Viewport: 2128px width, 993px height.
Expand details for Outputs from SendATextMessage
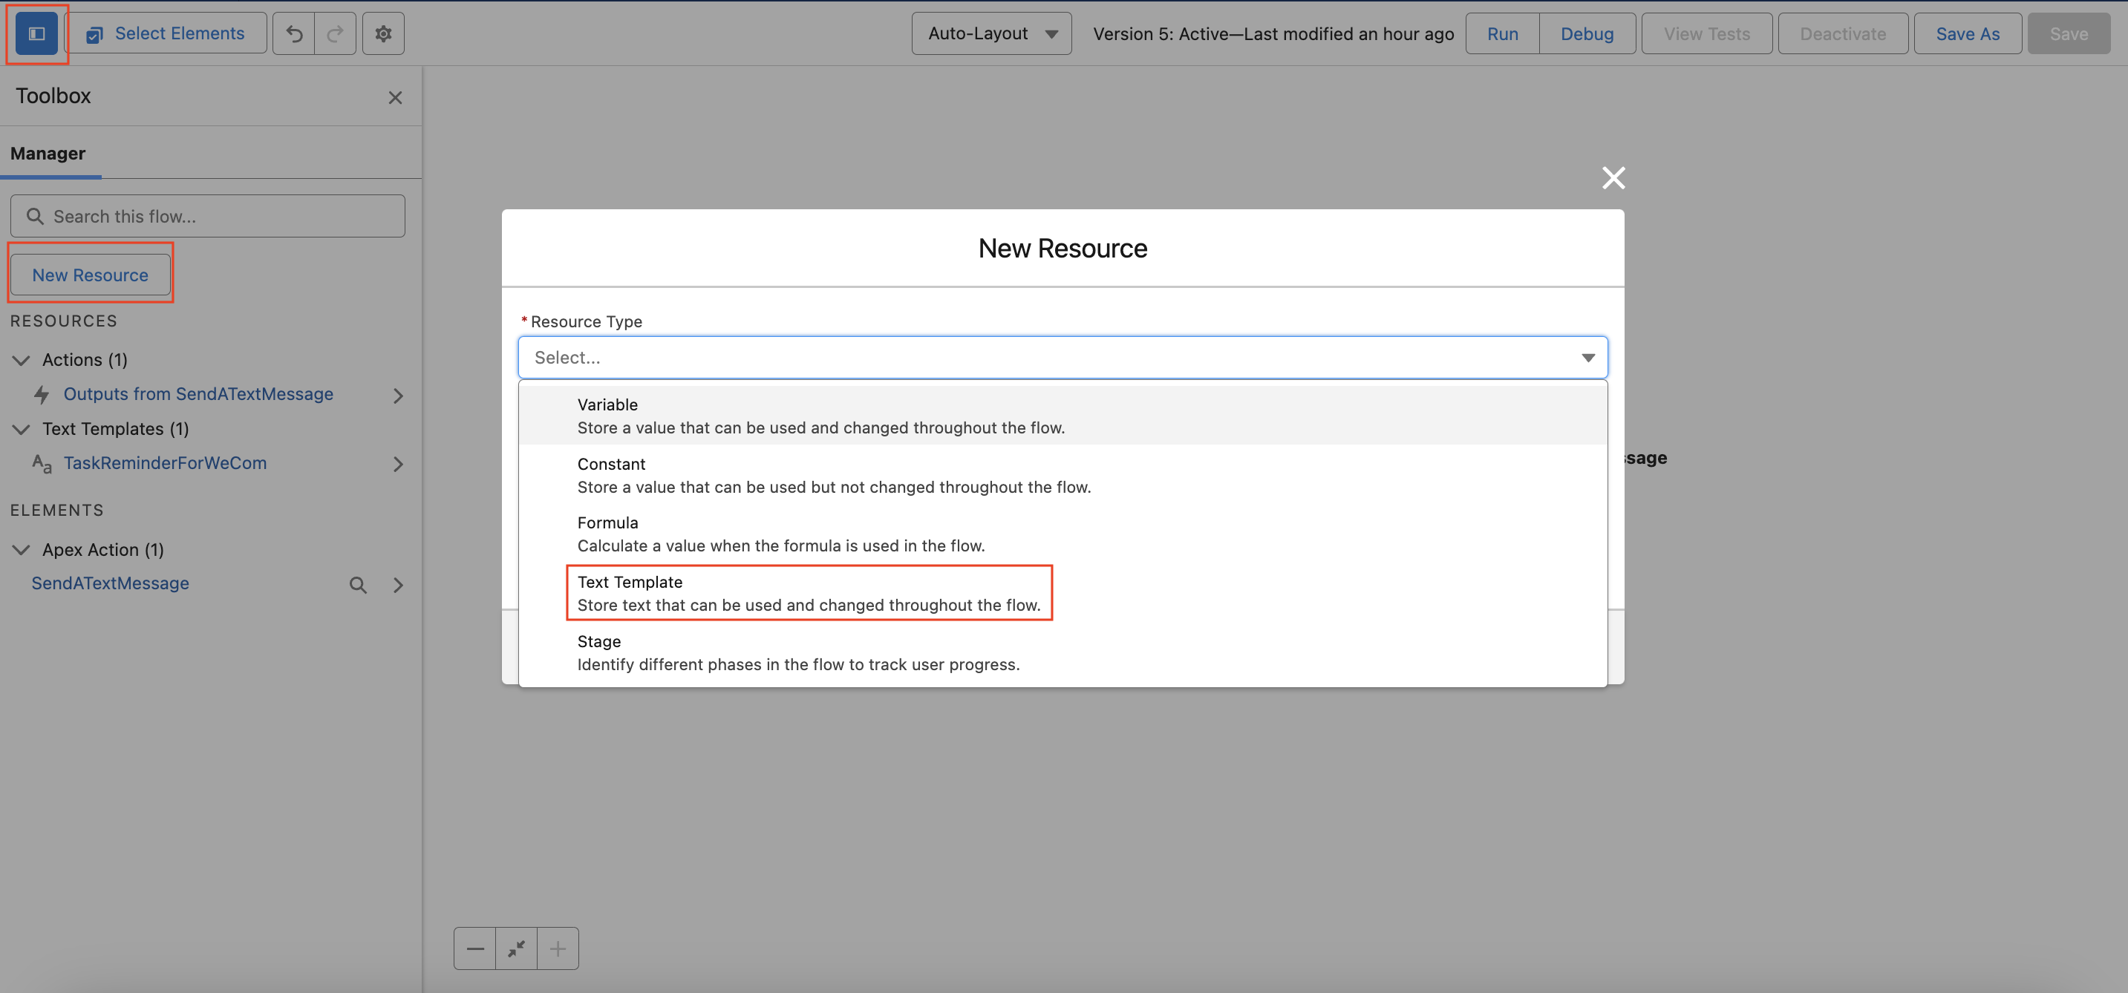click(398, 396)
